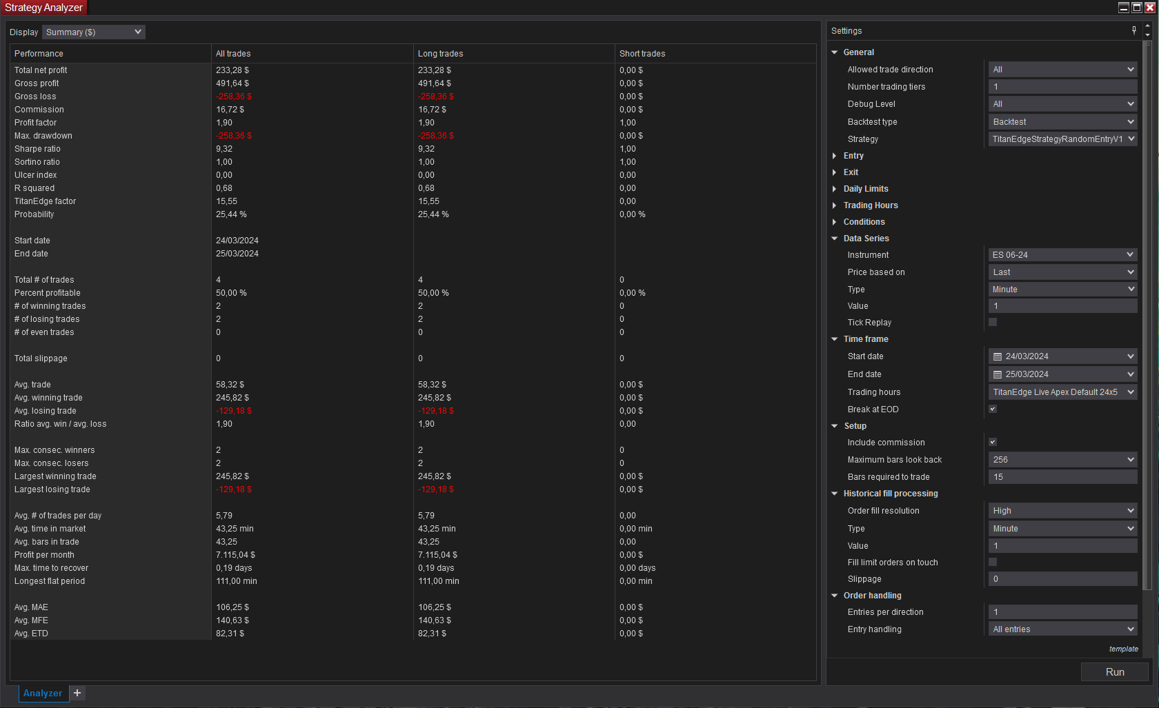Enable the Tick Replay checkbox
The height and width of the screenshot is (708, 1159).
click(x=993, y=322)
